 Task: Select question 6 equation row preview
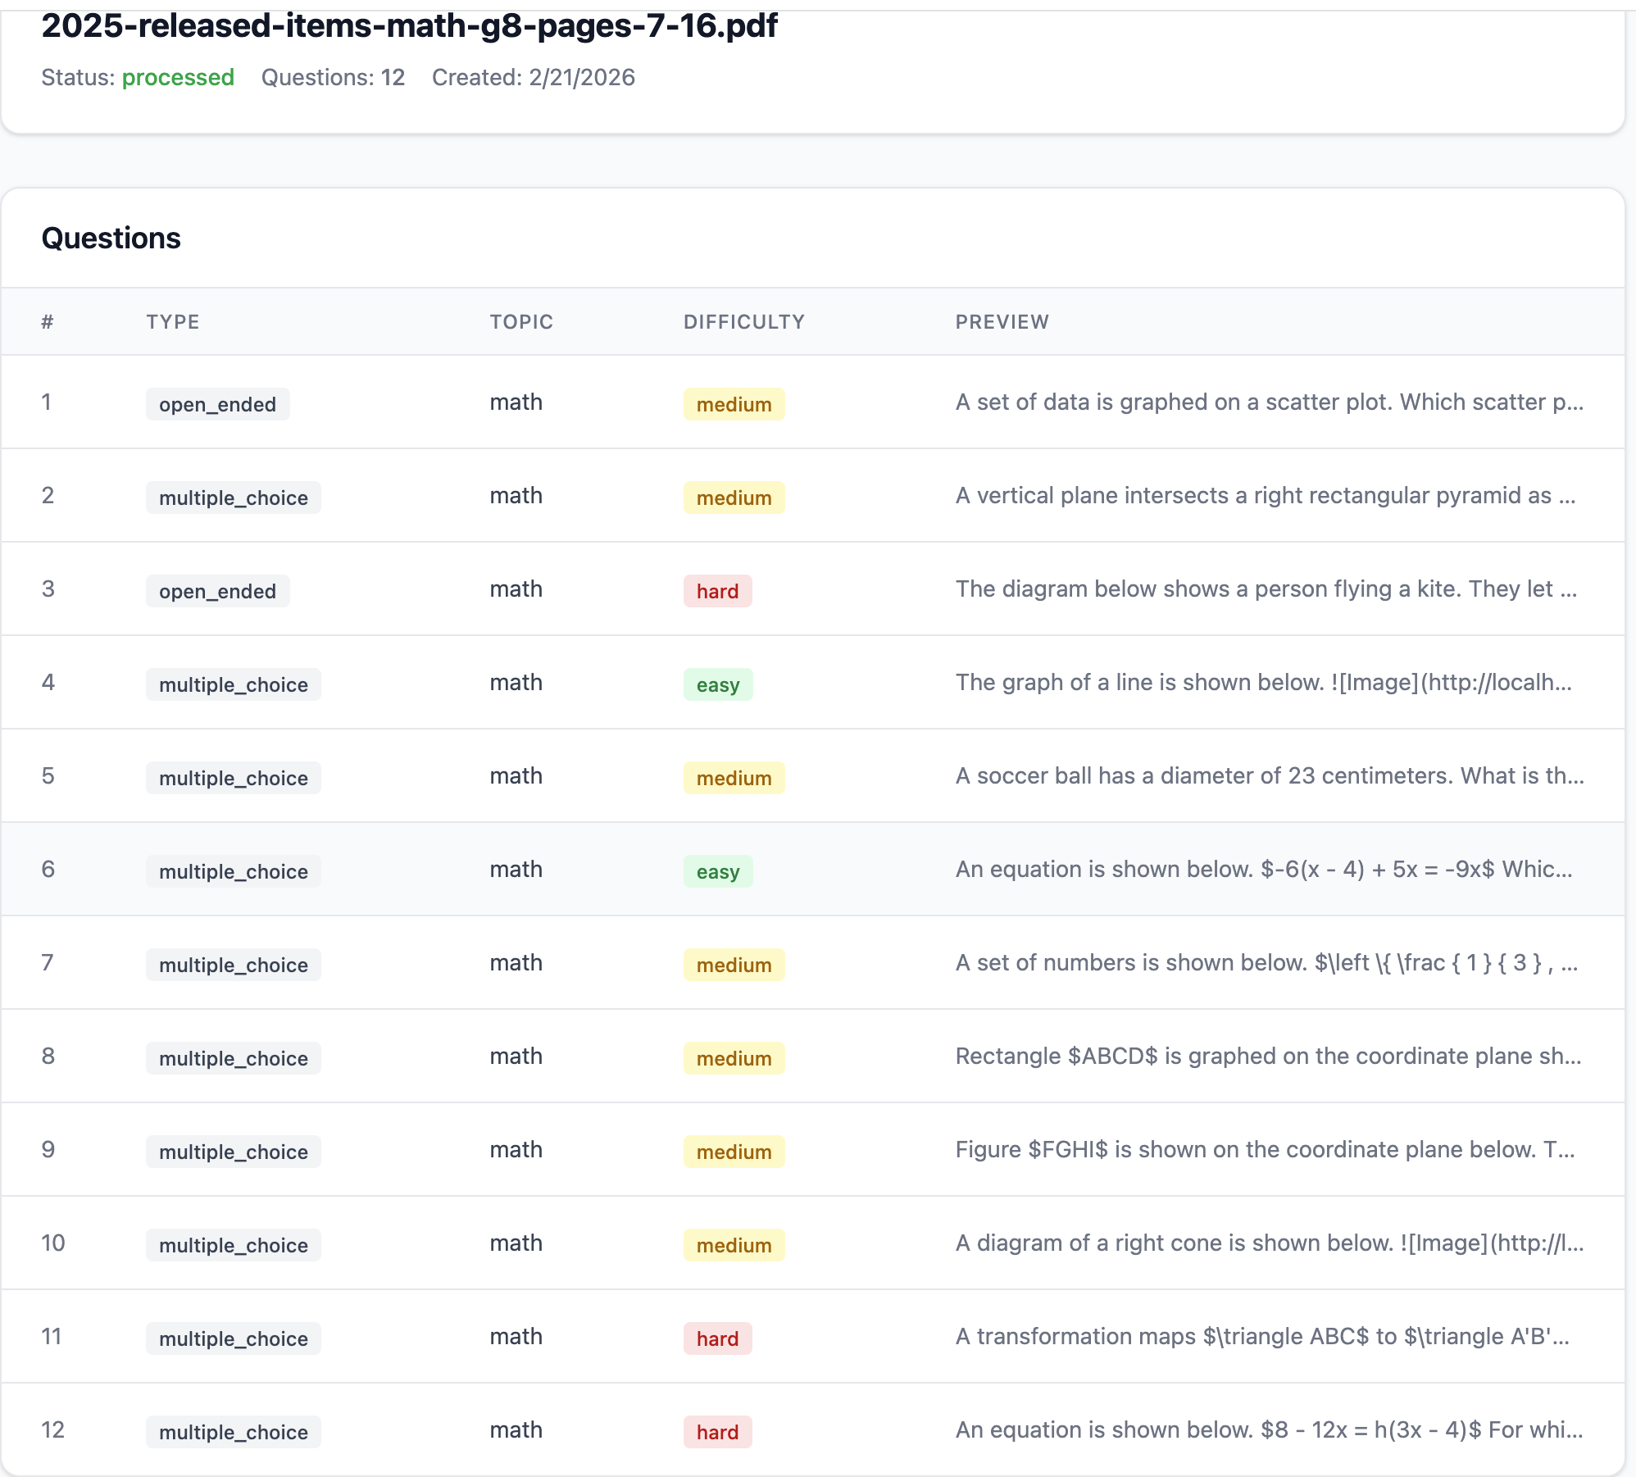[x=1263, y=869]
